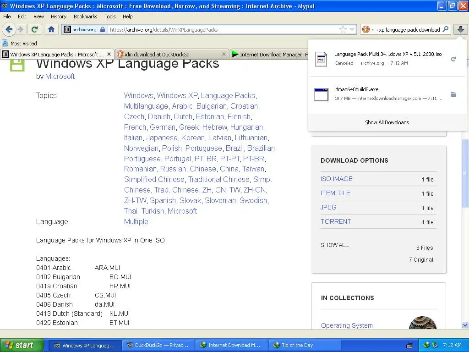Open the Multilanguage topic link
469x352 pixels.
(146, 106)
